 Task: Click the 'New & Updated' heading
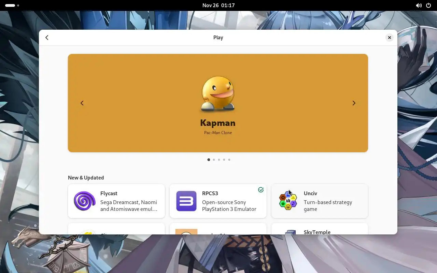click(x=86, y=178)
